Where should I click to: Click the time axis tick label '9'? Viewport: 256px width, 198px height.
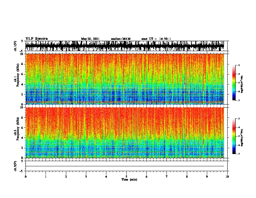[x=207, y=177]
